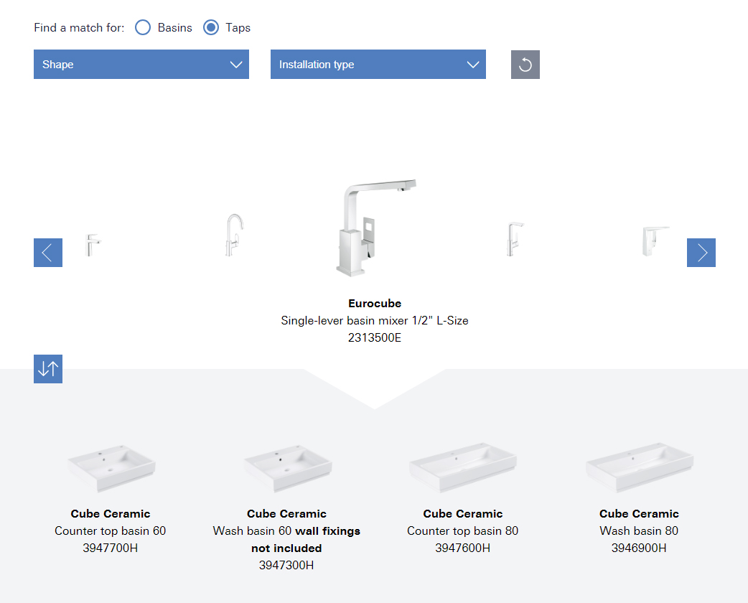Click the text 'Counter top basin 60'
The height and width of the screenshot is (603, 748).
click(x=111, y=531)
